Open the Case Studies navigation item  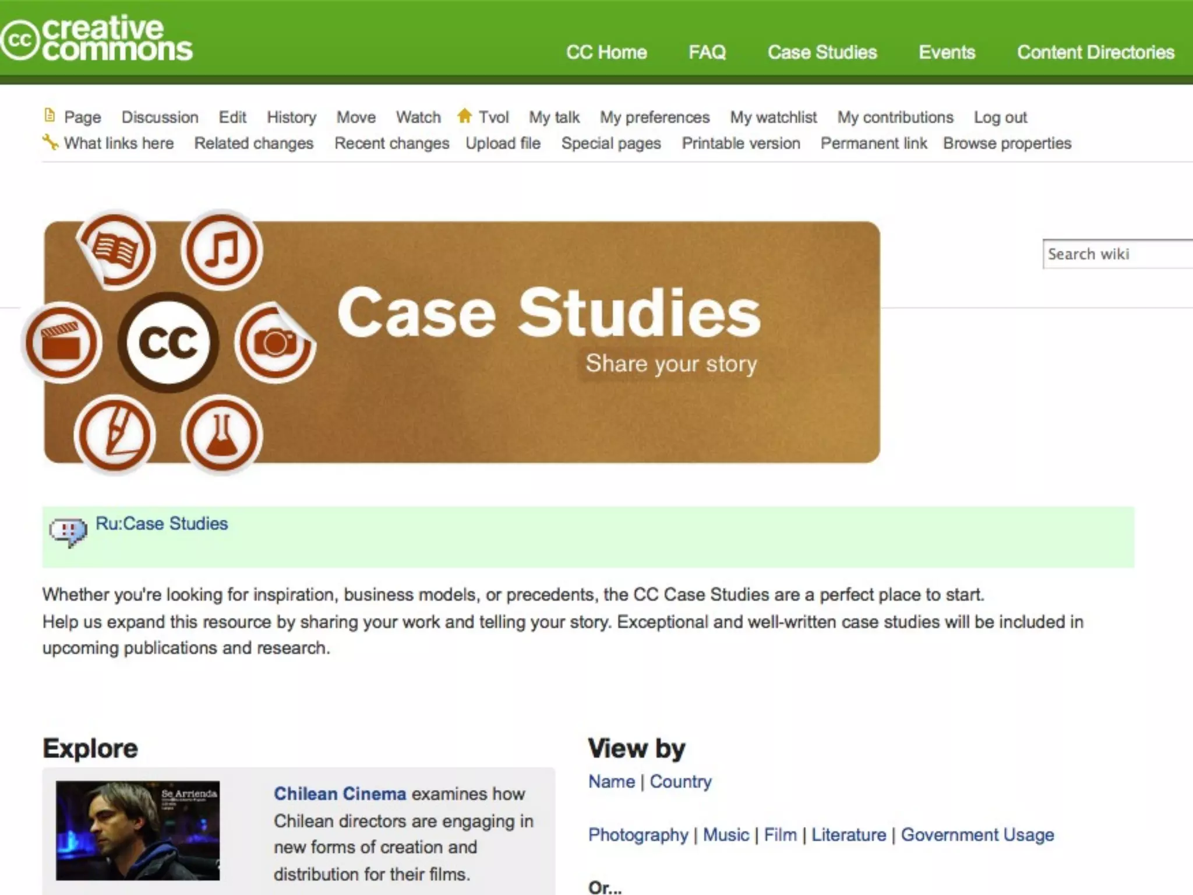pyautogui.click(x=821, y=52)
